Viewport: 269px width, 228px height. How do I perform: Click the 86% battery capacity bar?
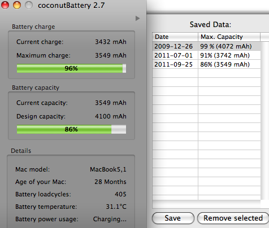(71, 129)
